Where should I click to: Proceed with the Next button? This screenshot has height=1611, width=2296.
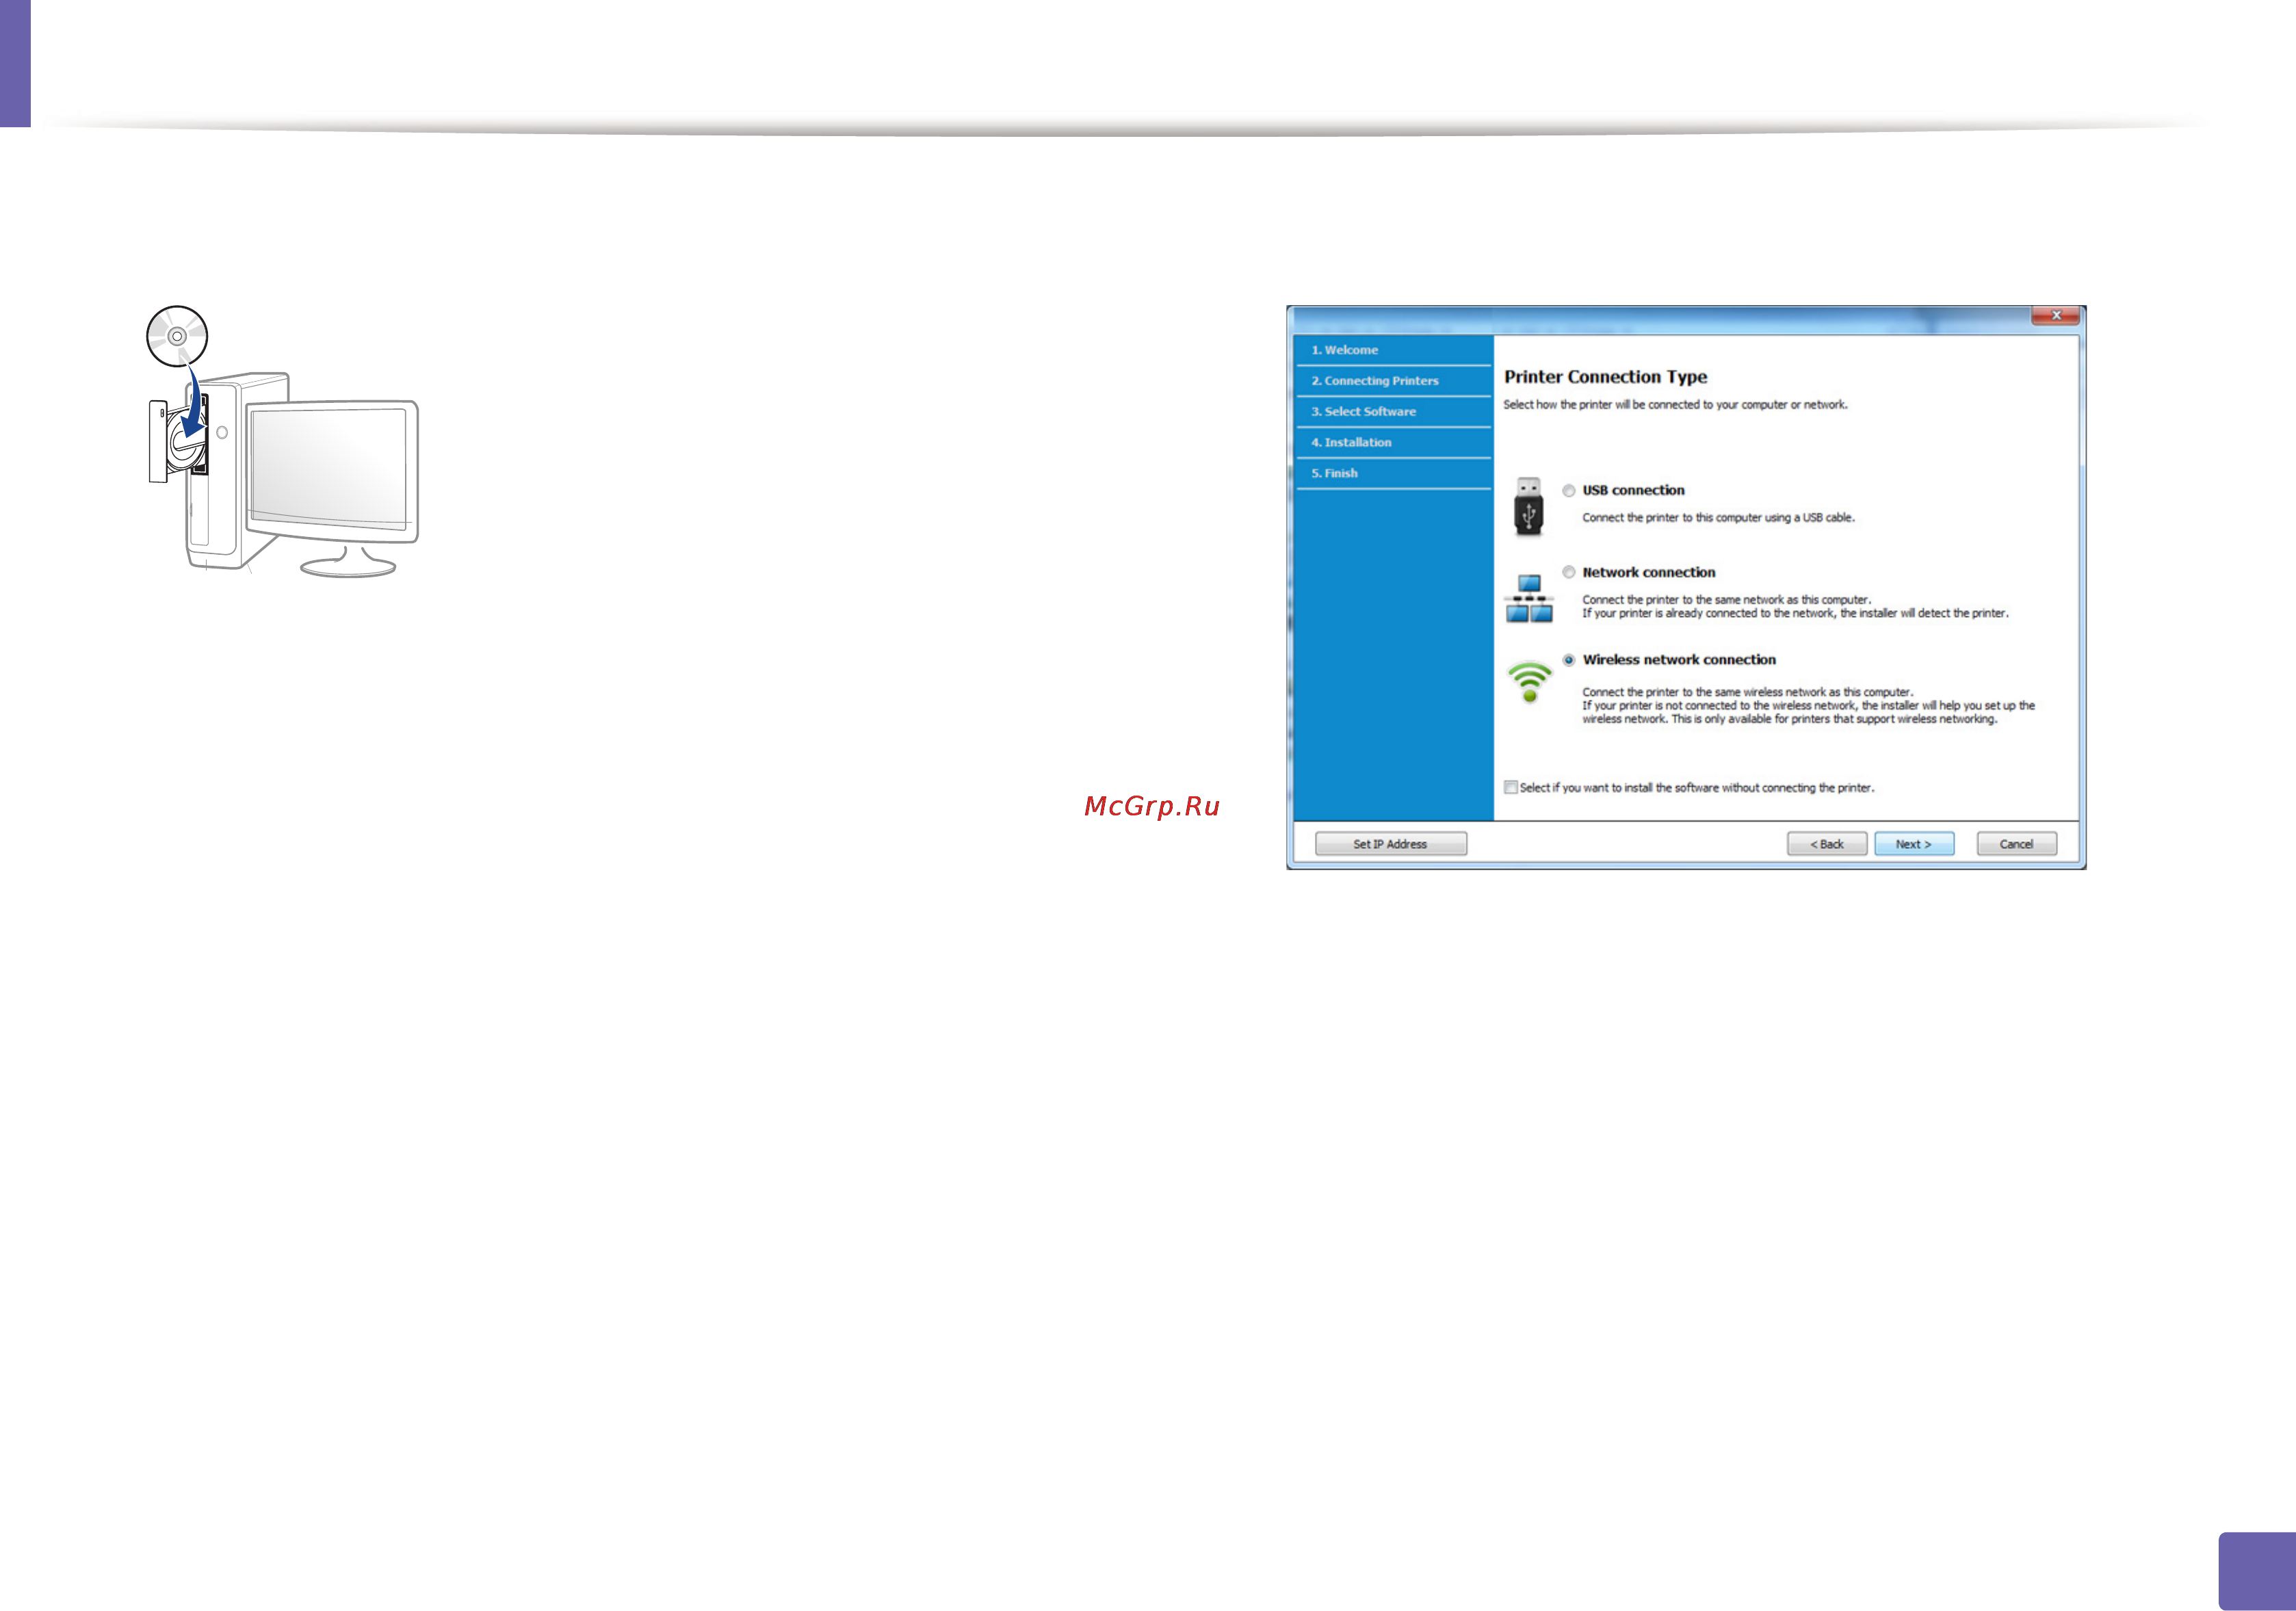(1913, 844)
